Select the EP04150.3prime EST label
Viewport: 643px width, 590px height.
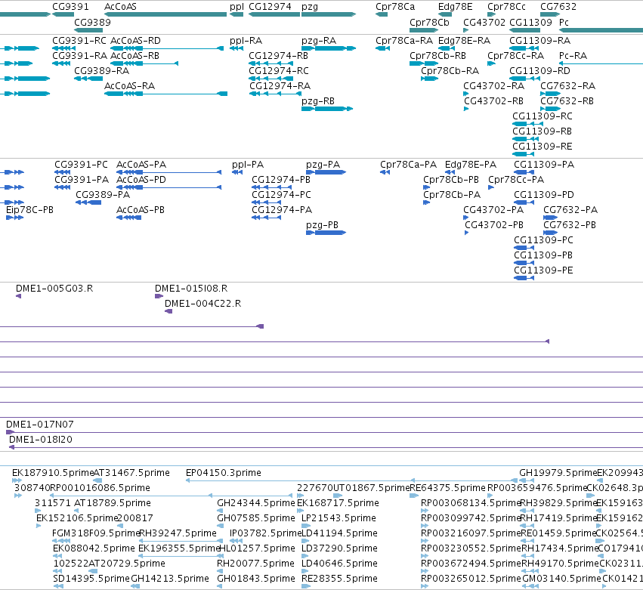point(224,473)
